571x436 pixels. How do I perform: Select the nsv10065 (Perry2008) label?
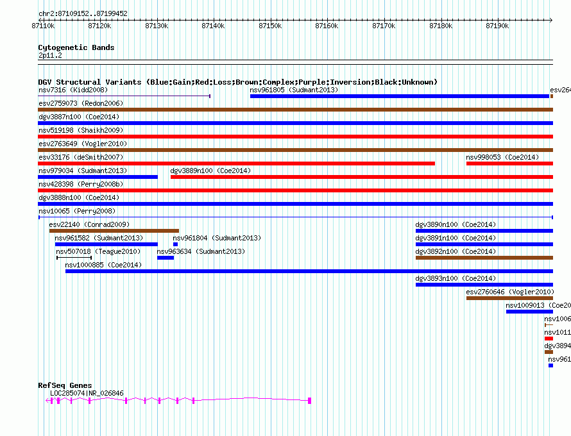[x=77, y=211]
